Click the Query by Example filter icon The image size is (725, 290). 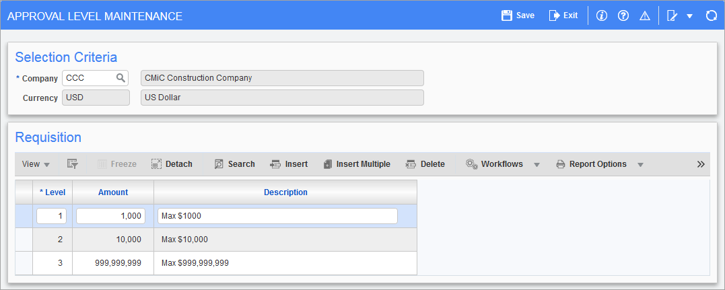point(72,164)
